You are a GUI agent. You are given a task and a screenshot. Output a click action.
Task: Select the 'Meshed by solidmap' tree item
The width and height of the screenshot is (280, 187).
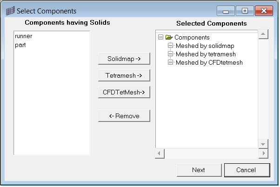tap(205, 46)
